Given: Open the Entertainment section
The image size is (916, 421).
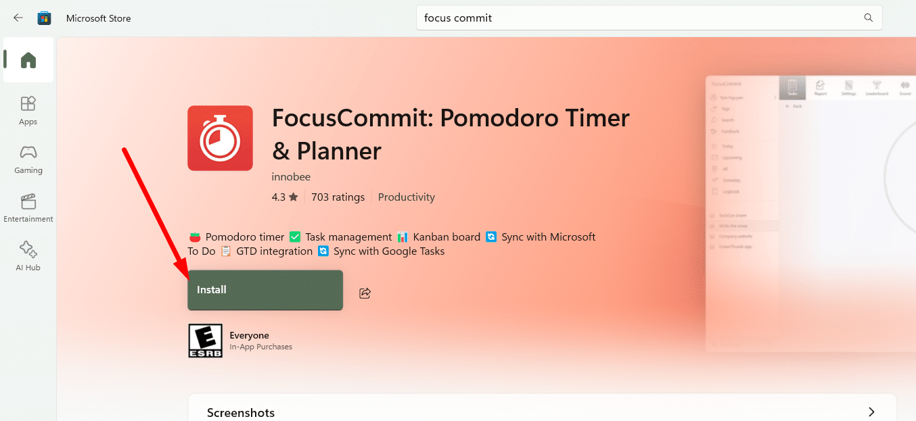Looking at the screenshot, I should (28, 207).
